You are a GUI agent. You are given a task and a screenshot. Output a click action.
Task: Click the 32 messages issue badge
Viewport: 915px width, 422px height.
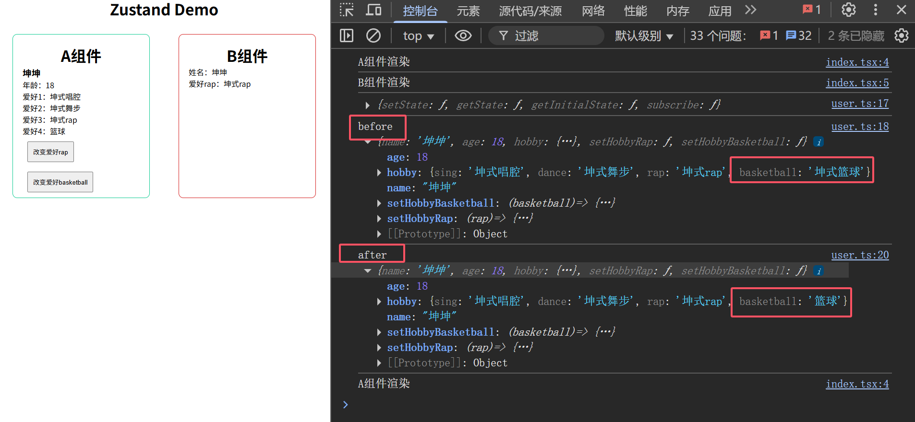pos(799,36)
